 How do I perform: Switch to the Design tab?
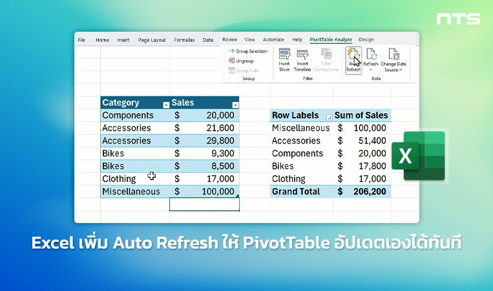click(x=366, y=39)
